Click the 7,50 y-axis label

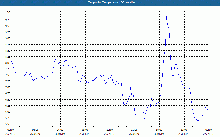pyautogui.click(x=8, y=75)
